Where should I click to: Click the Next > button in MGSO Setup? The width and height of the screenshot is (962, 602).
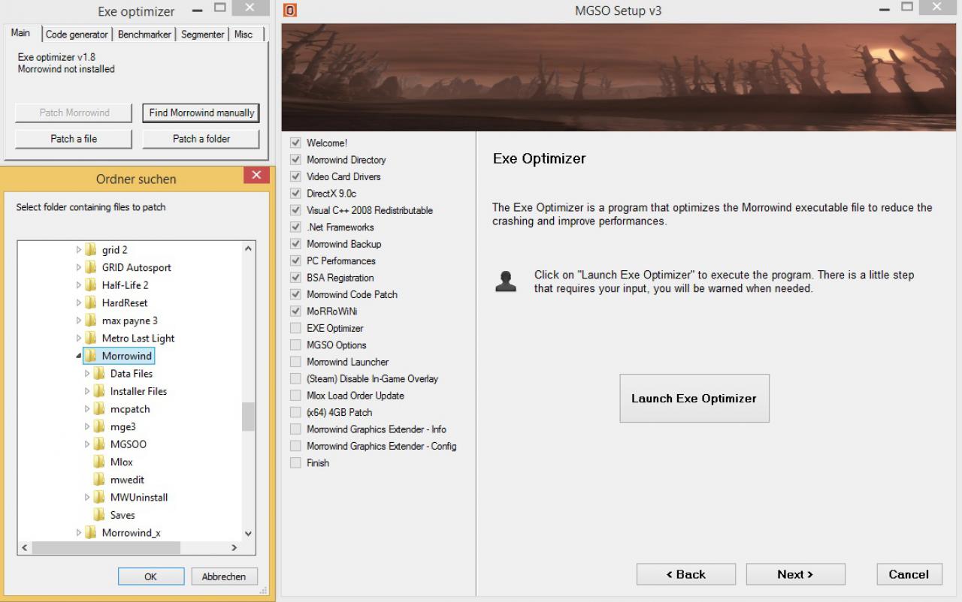tap(796, 574)
